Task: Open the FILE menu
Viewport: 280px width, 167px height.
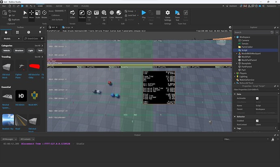Action: (4, 6)
